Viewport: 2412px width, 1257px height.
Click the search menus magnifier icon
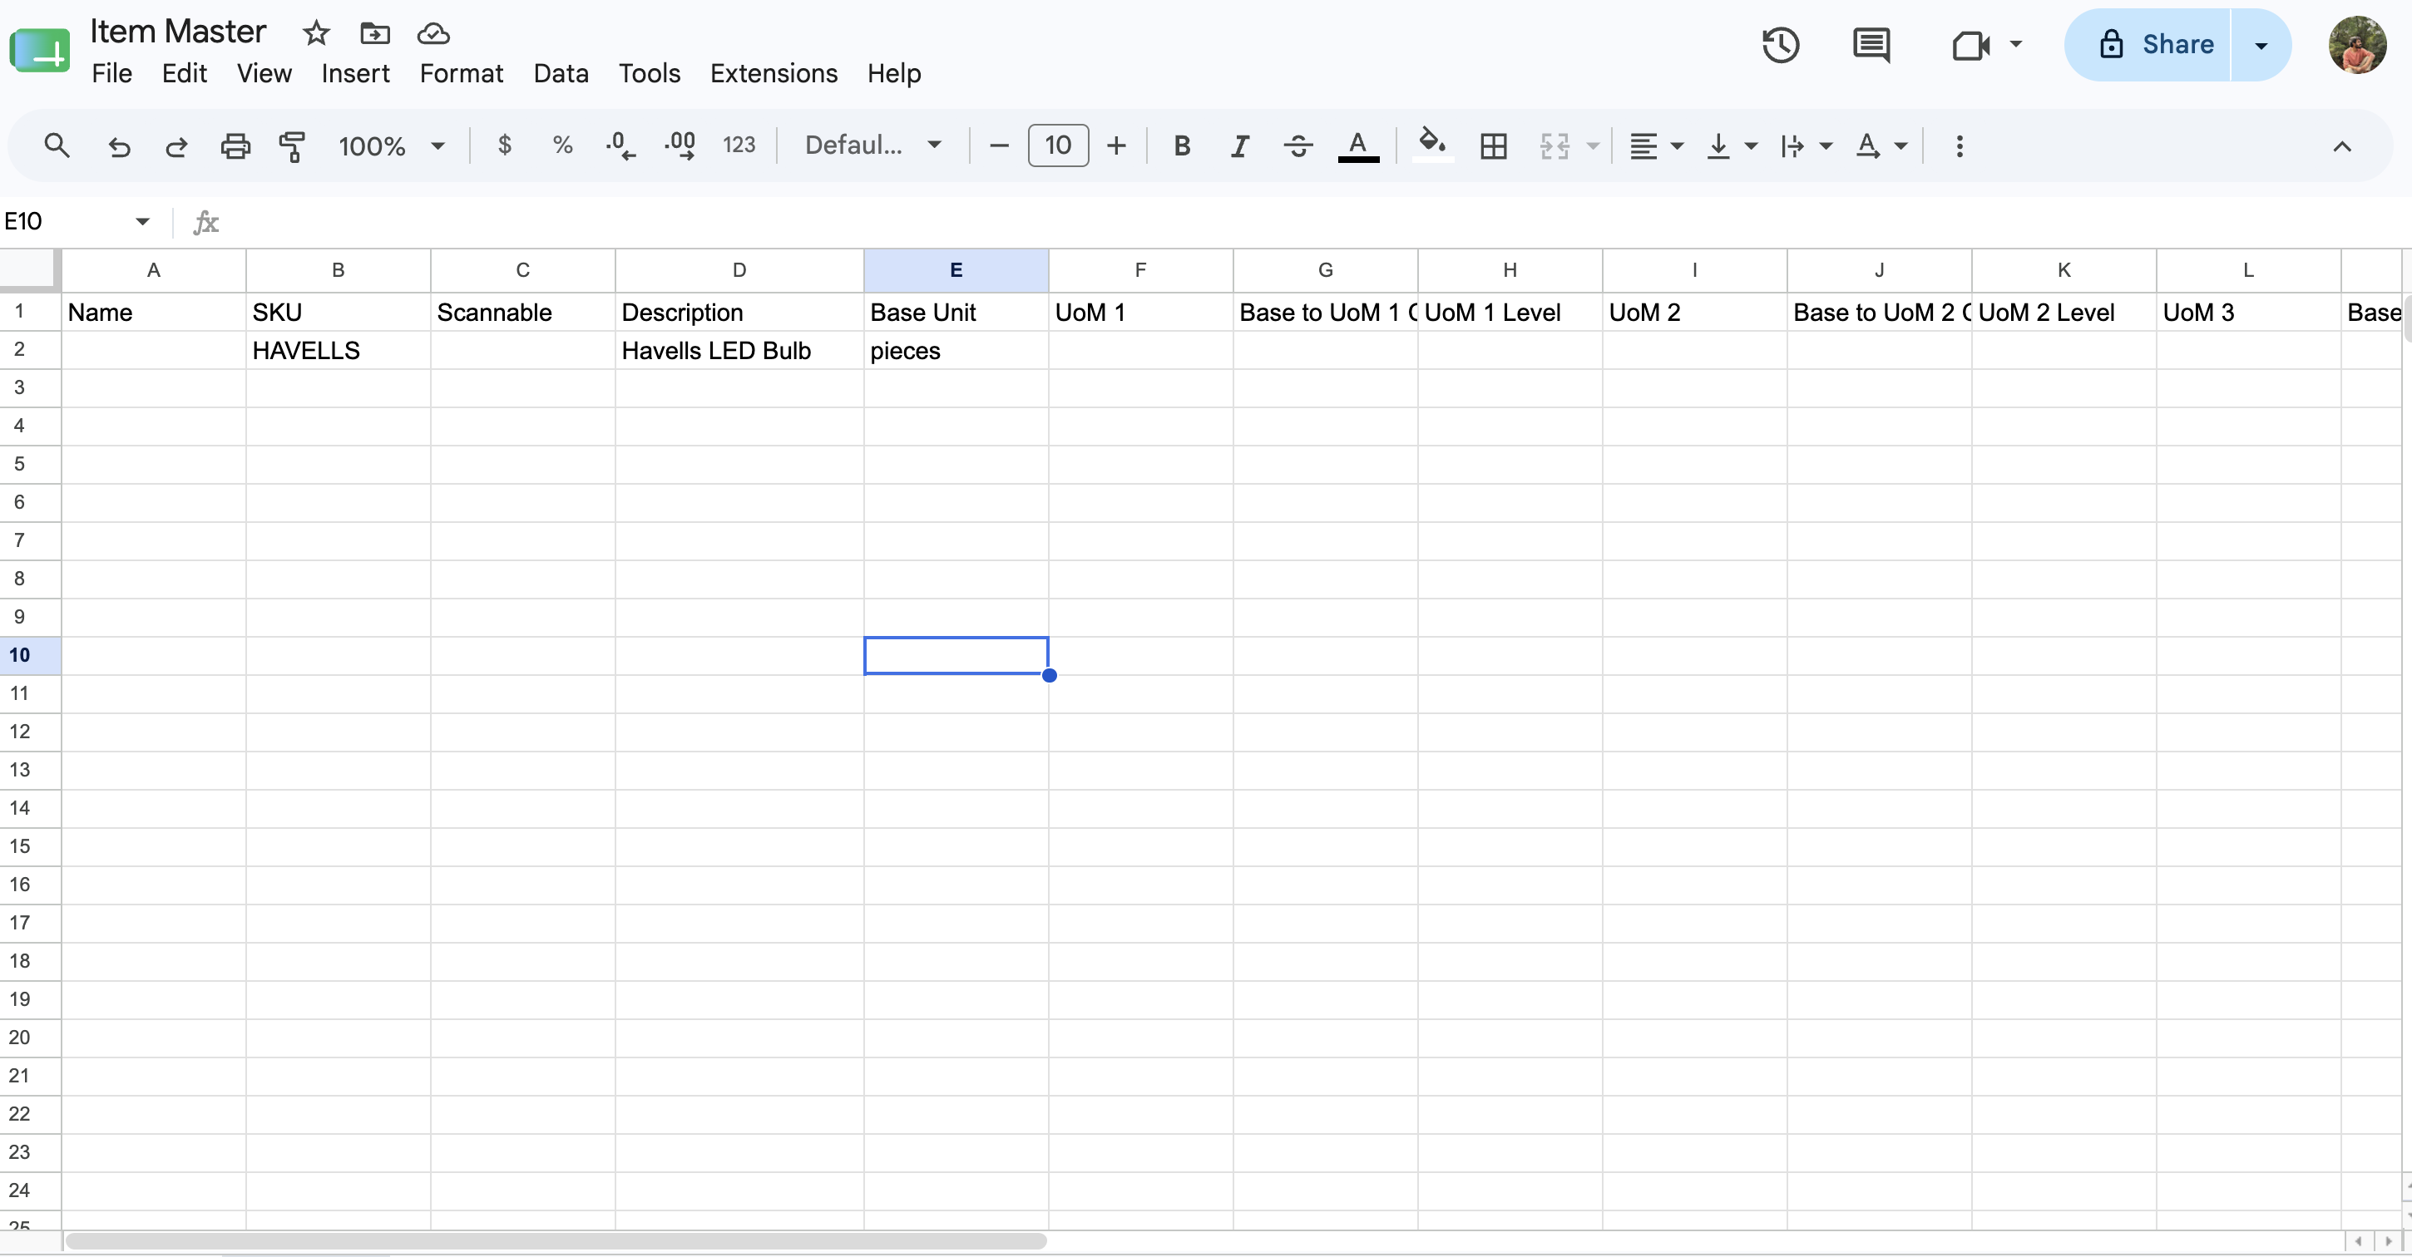tap(57, 145)
